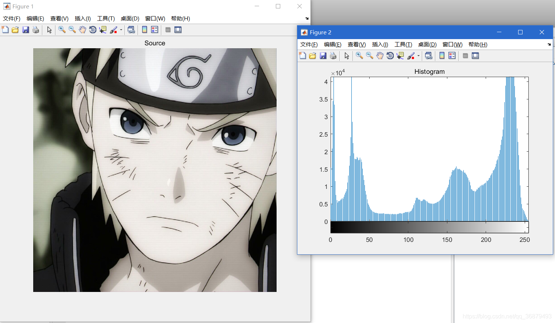
Task: Open 插入(I) menu in Figure 1
Action: pos(83,19)
